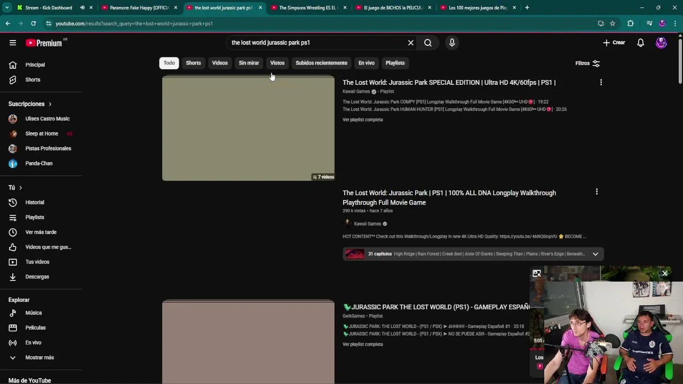
Task: Open YouTube account avatar menu
Action: [661, 43]
